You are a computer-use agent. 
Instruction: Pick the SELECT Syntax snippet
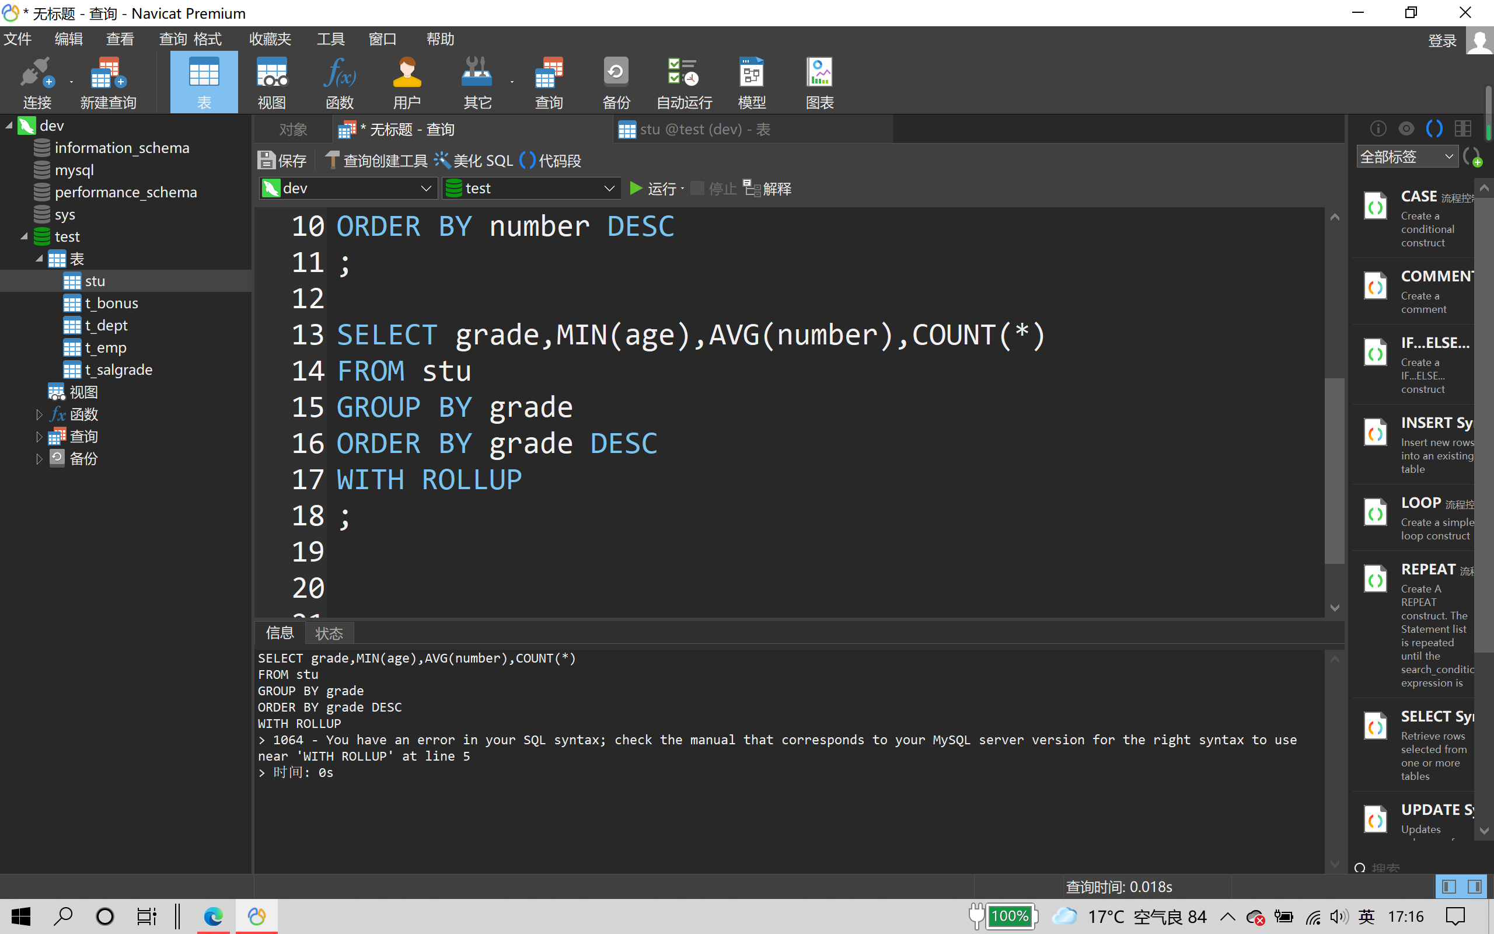(1413, 745)
